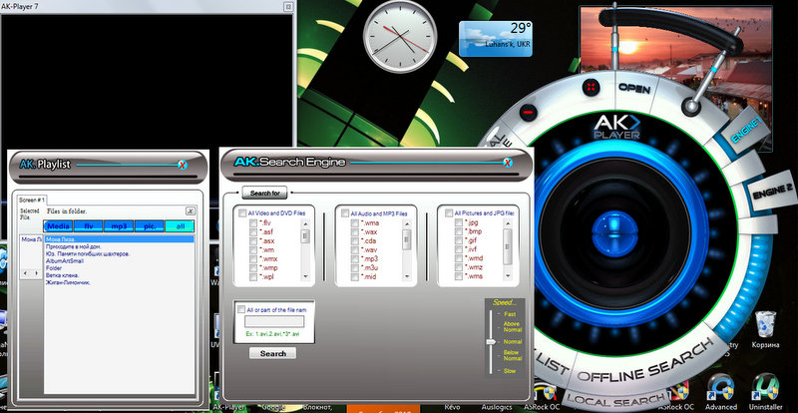
Task: Open the Advanced desktop shortcut icon
Action: click(x=720, y=392)
